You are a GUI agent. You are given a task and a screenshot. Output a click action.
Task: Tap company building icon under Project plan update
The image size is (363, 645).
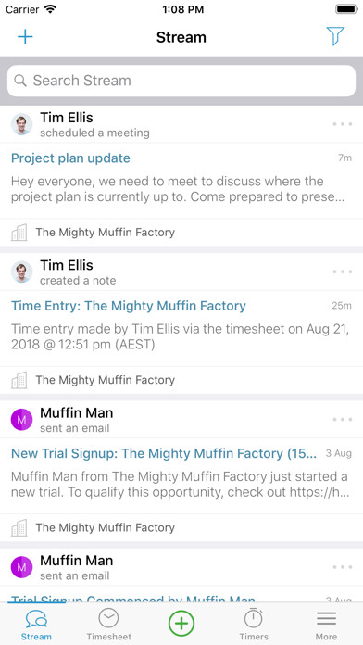pos(19,233)
